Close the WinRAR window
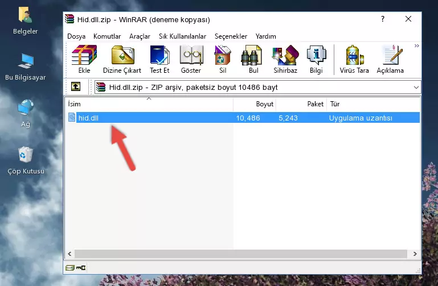Viewport: 438px width, 286px height. 408,19
